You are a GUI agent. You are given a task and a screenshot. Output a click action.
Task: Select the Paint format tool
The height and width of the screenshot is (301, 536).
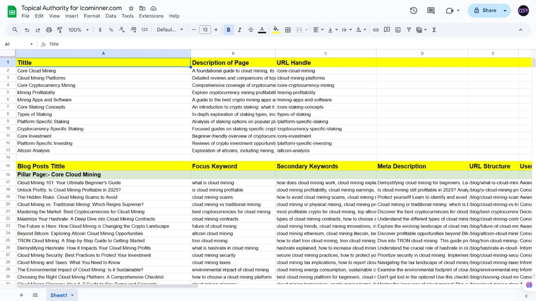pyautogui.click(x=59, y=30)
